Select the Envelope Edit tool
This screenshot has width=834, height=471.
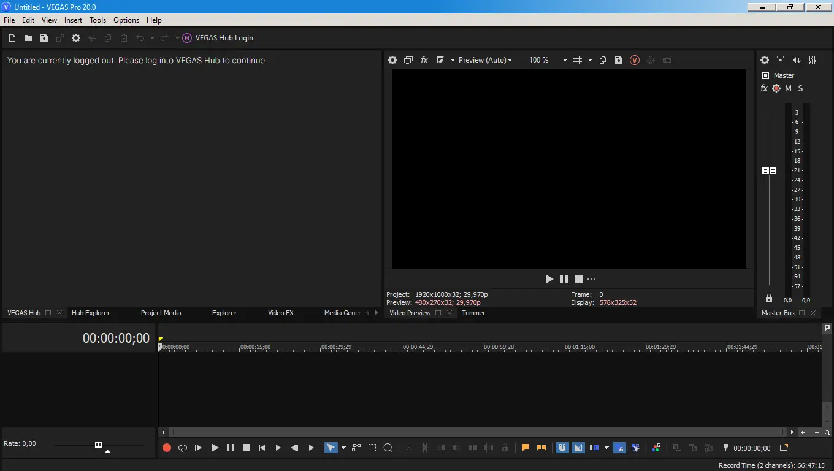(356, 448)
